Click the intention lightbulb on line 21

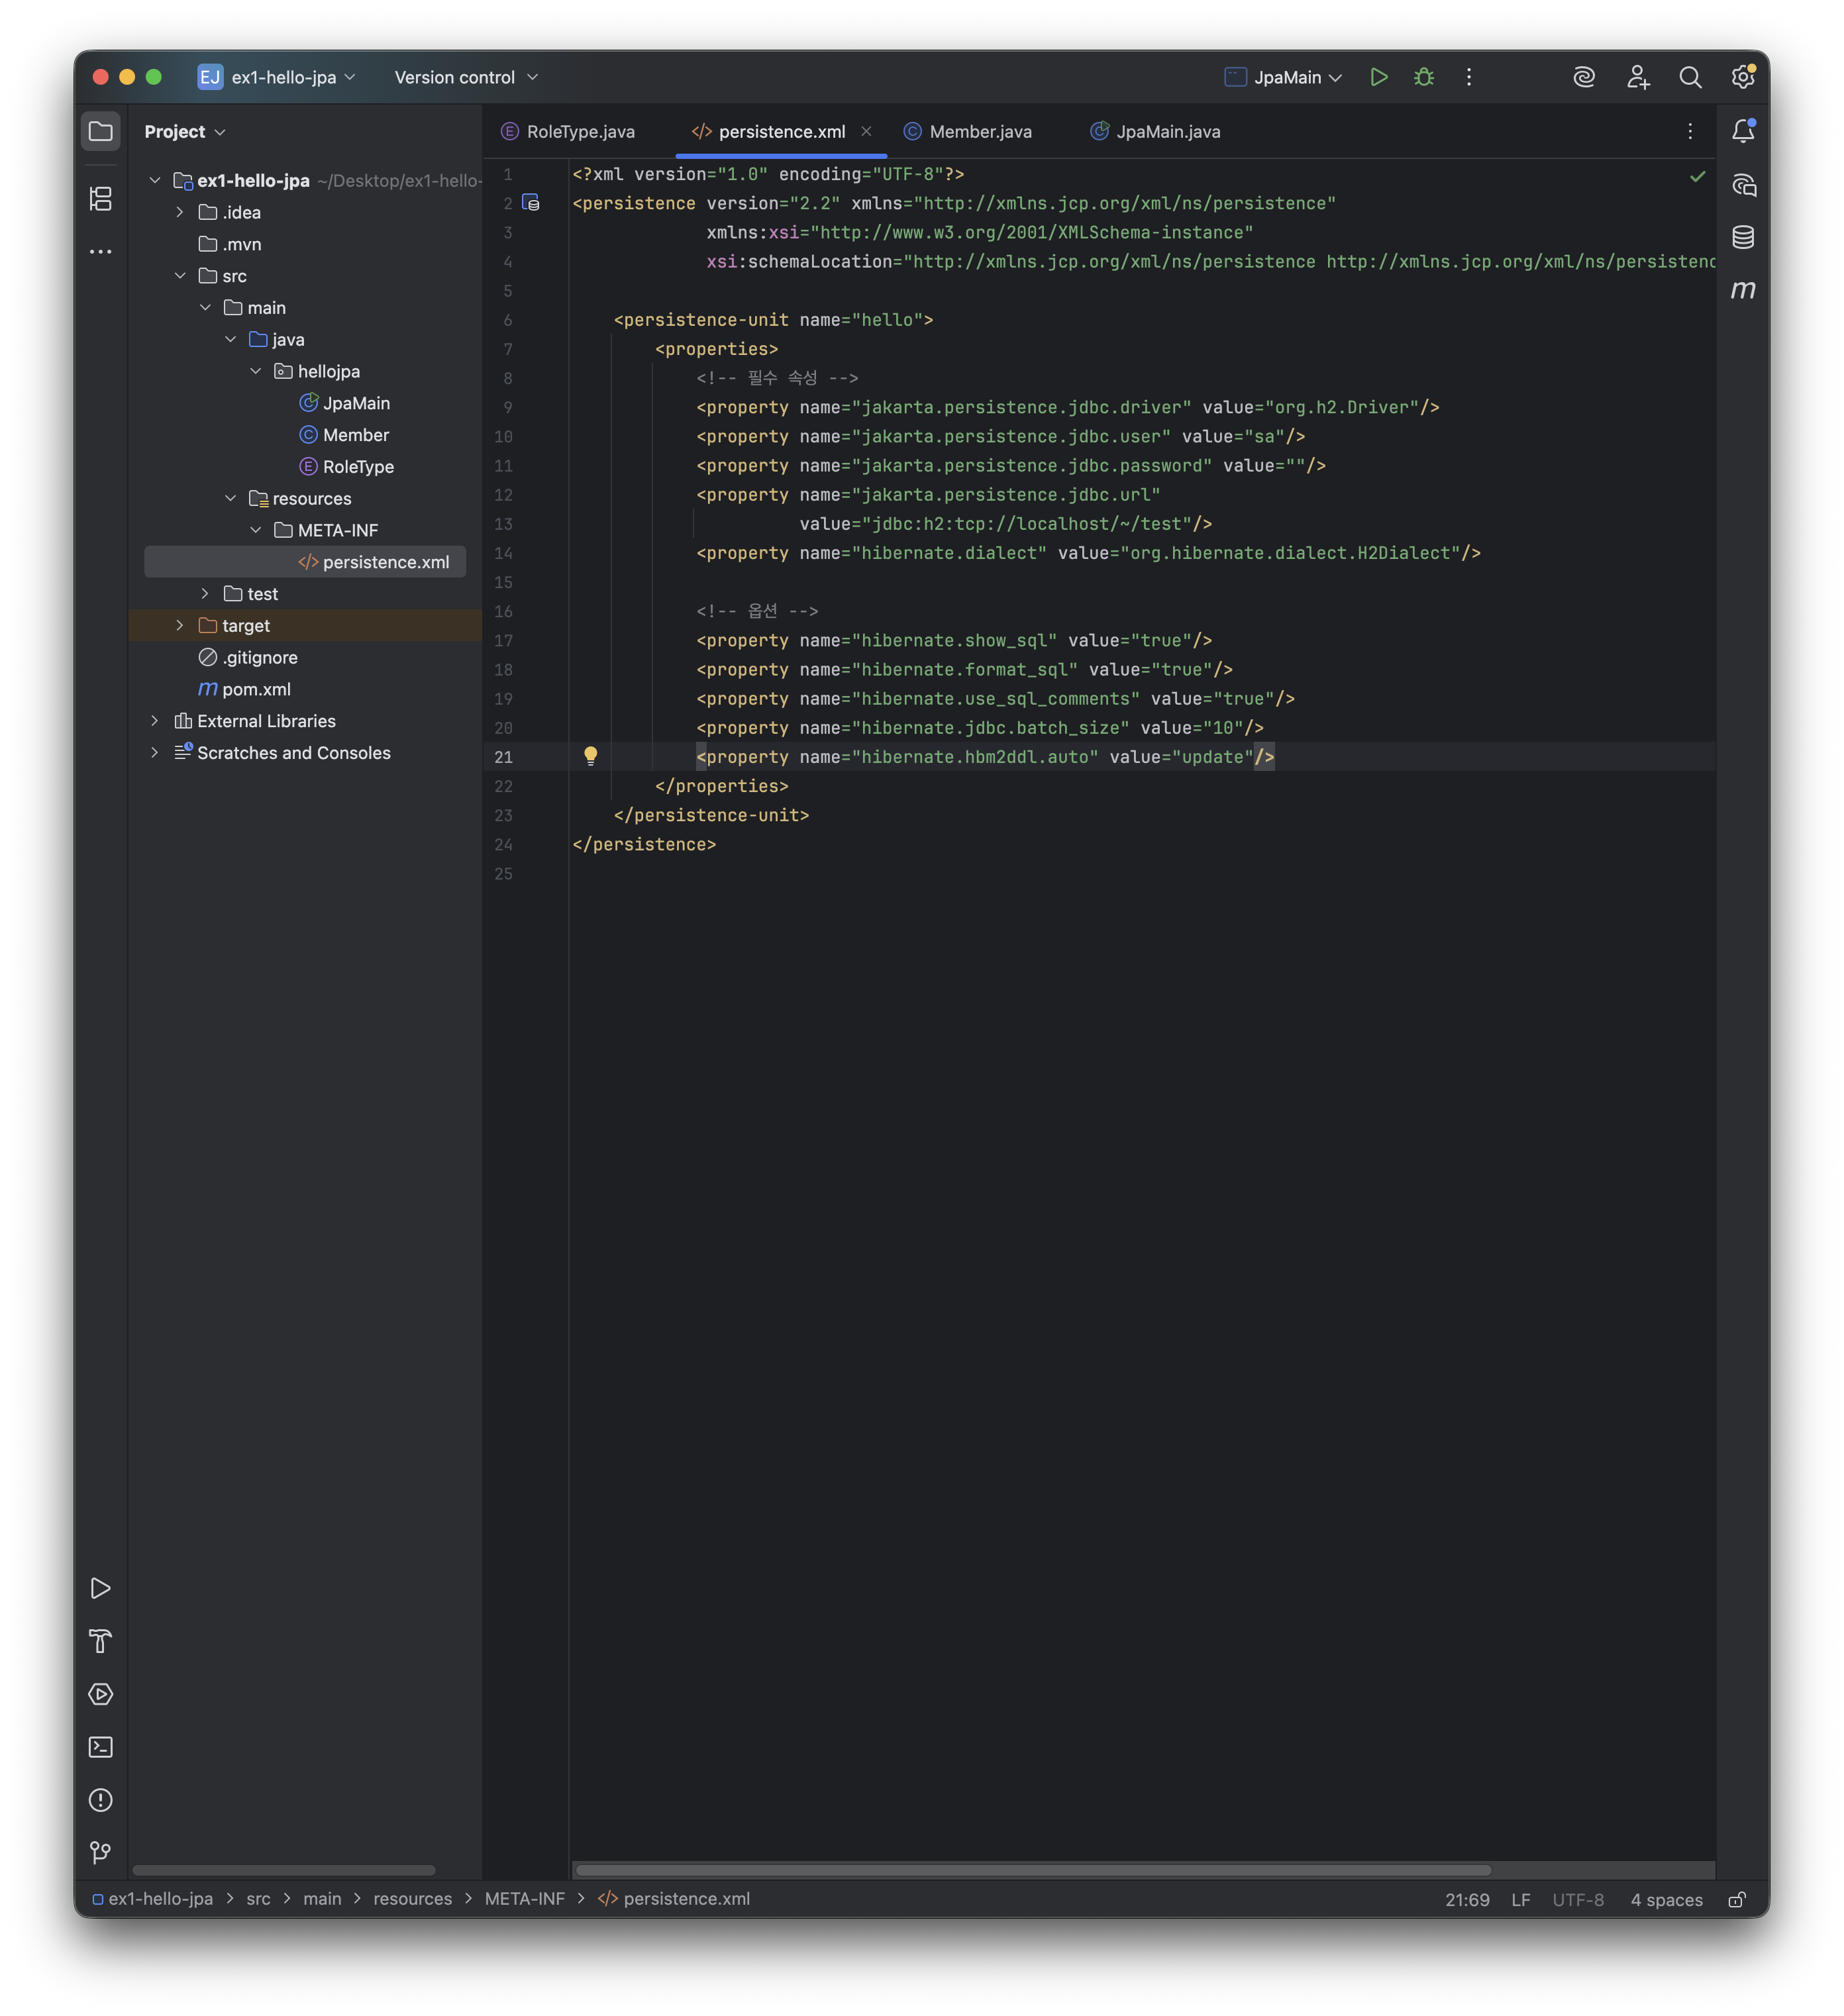coord(591,756)
